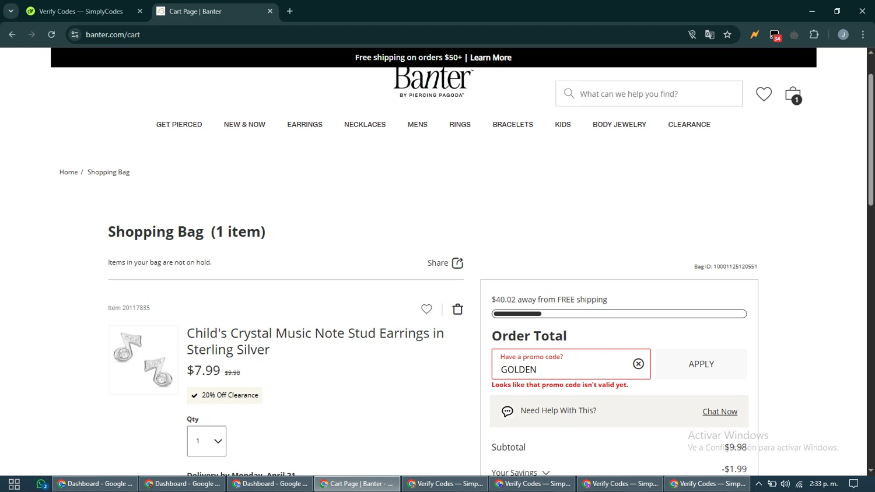Save the earrings to favorites with heart icon
Screen dimensions: 875x492
[x=426, y=309]
